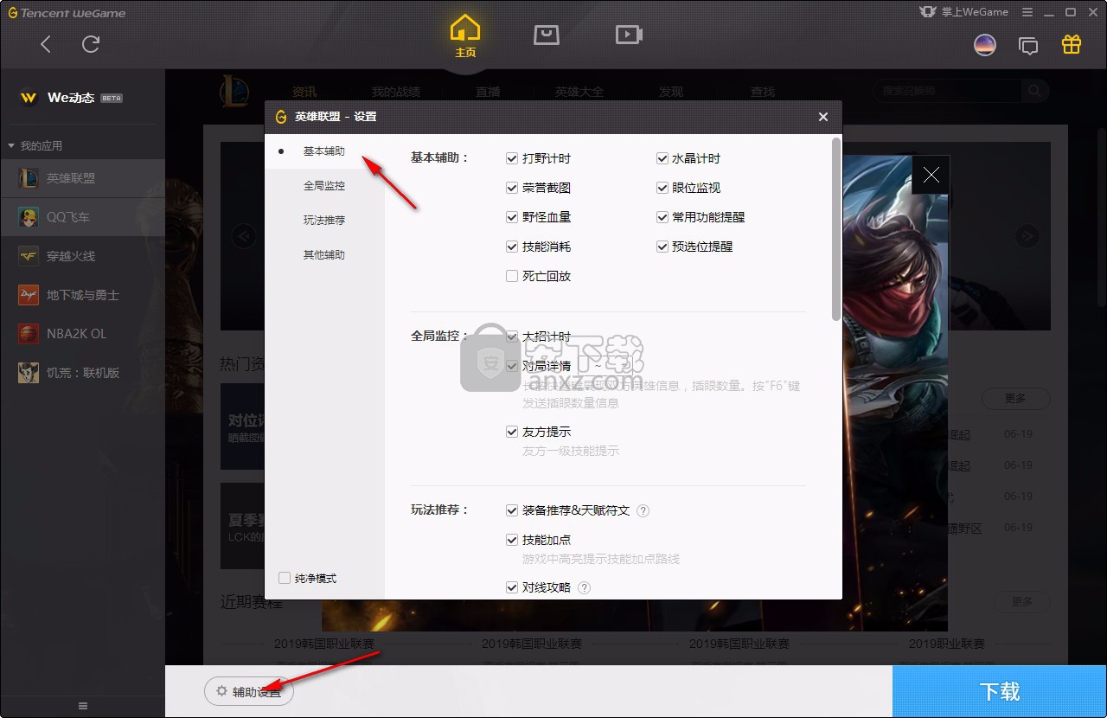Click the 对位 news thumbnail

point(242,426)
